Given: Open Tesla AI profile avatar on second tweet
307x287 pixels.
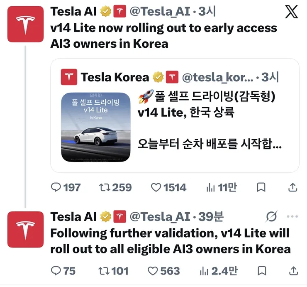Looking at the screenshot, I should point(25,229).
